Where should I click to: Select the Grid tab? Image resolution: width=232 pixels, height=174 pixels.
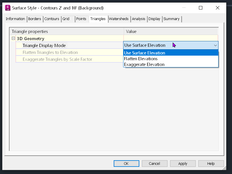click(66, 19)
